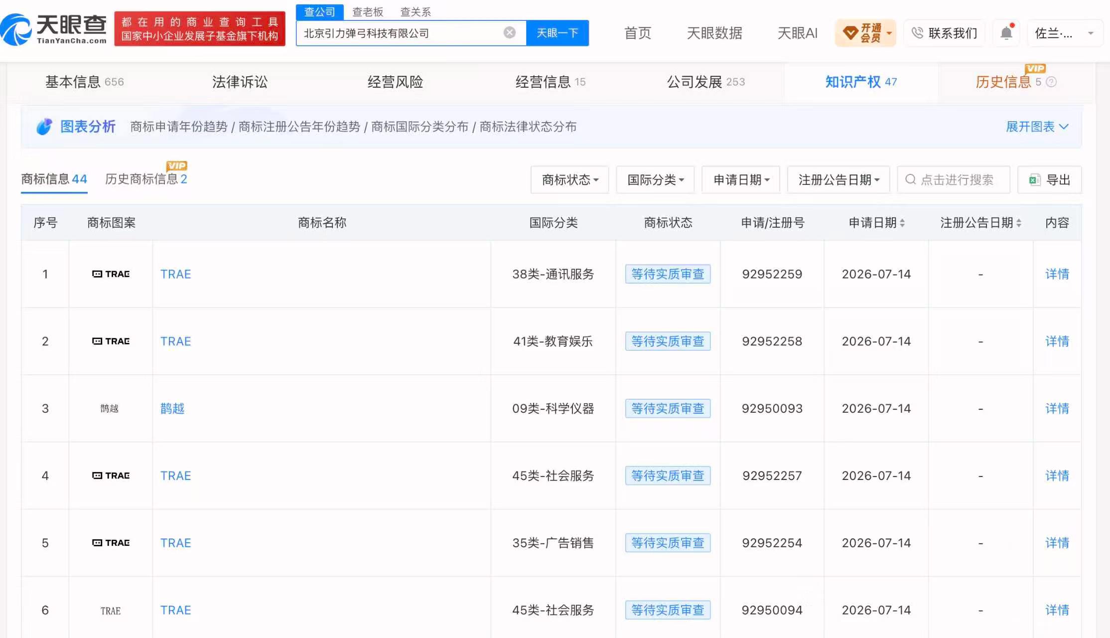Click the magnifier in the trademark search box
This screenshot has width=1110, height=638.
(911, 179)
